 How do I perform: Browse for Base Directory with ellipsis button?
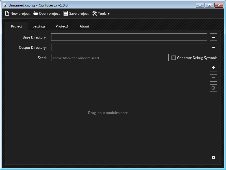tap(214, 37)
